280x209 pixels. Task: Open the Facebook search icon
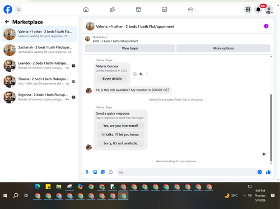(18, 10)
